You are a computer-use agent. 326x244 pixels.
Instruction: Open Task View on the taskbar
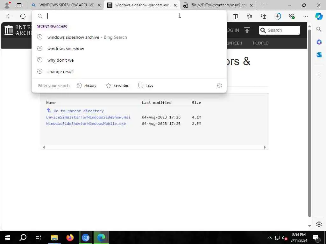(38, 238)
